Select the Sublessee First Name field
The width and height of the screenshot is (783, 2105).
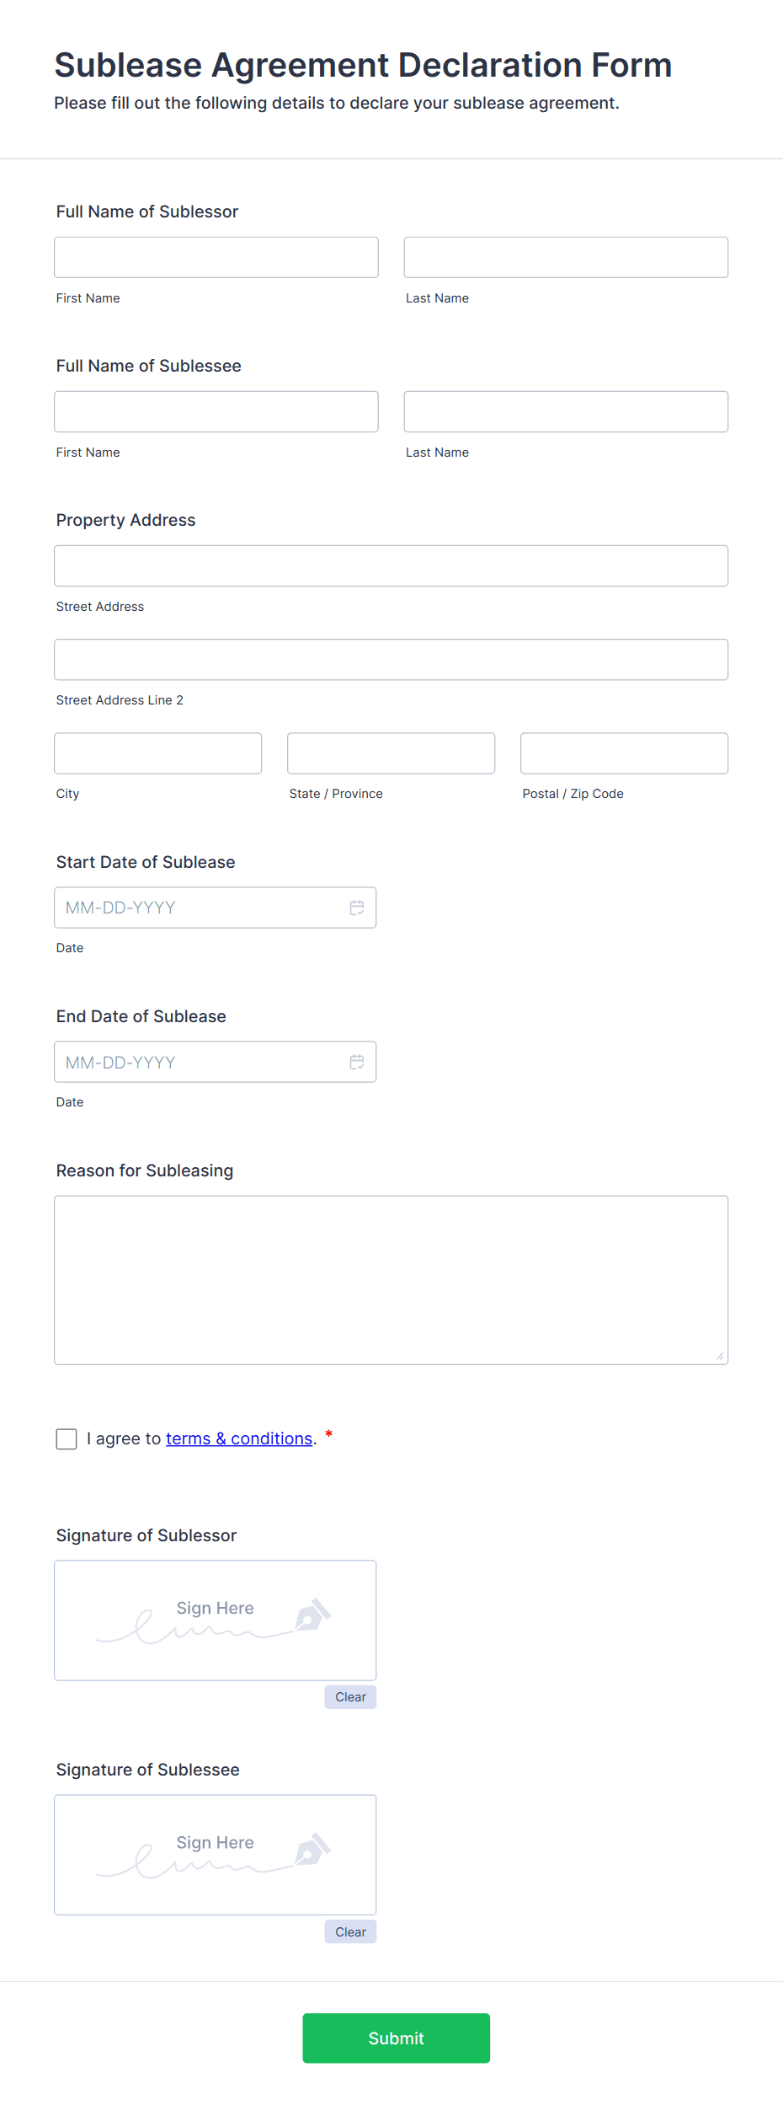[216, 411]
